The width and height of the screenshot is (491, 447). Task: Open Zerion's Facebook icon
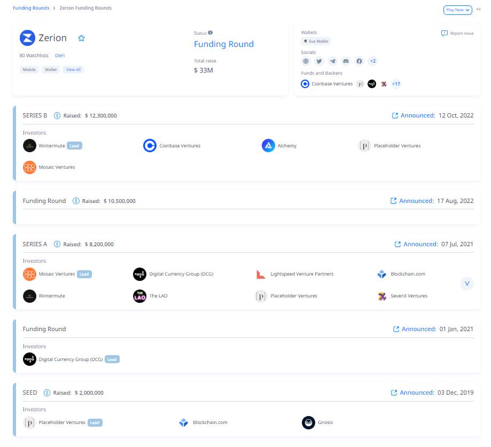359,60
